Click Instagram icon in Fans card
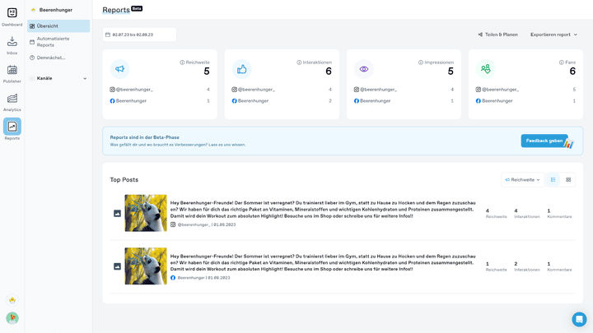The image size is (593, 333). (479, 90)
